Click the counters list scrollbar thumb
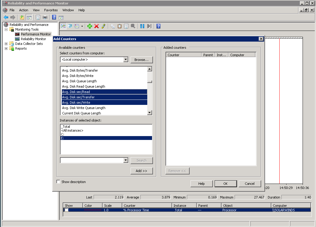Image resolution: width=316 pixels, height=227 pixels. click(x=150, y=81)
